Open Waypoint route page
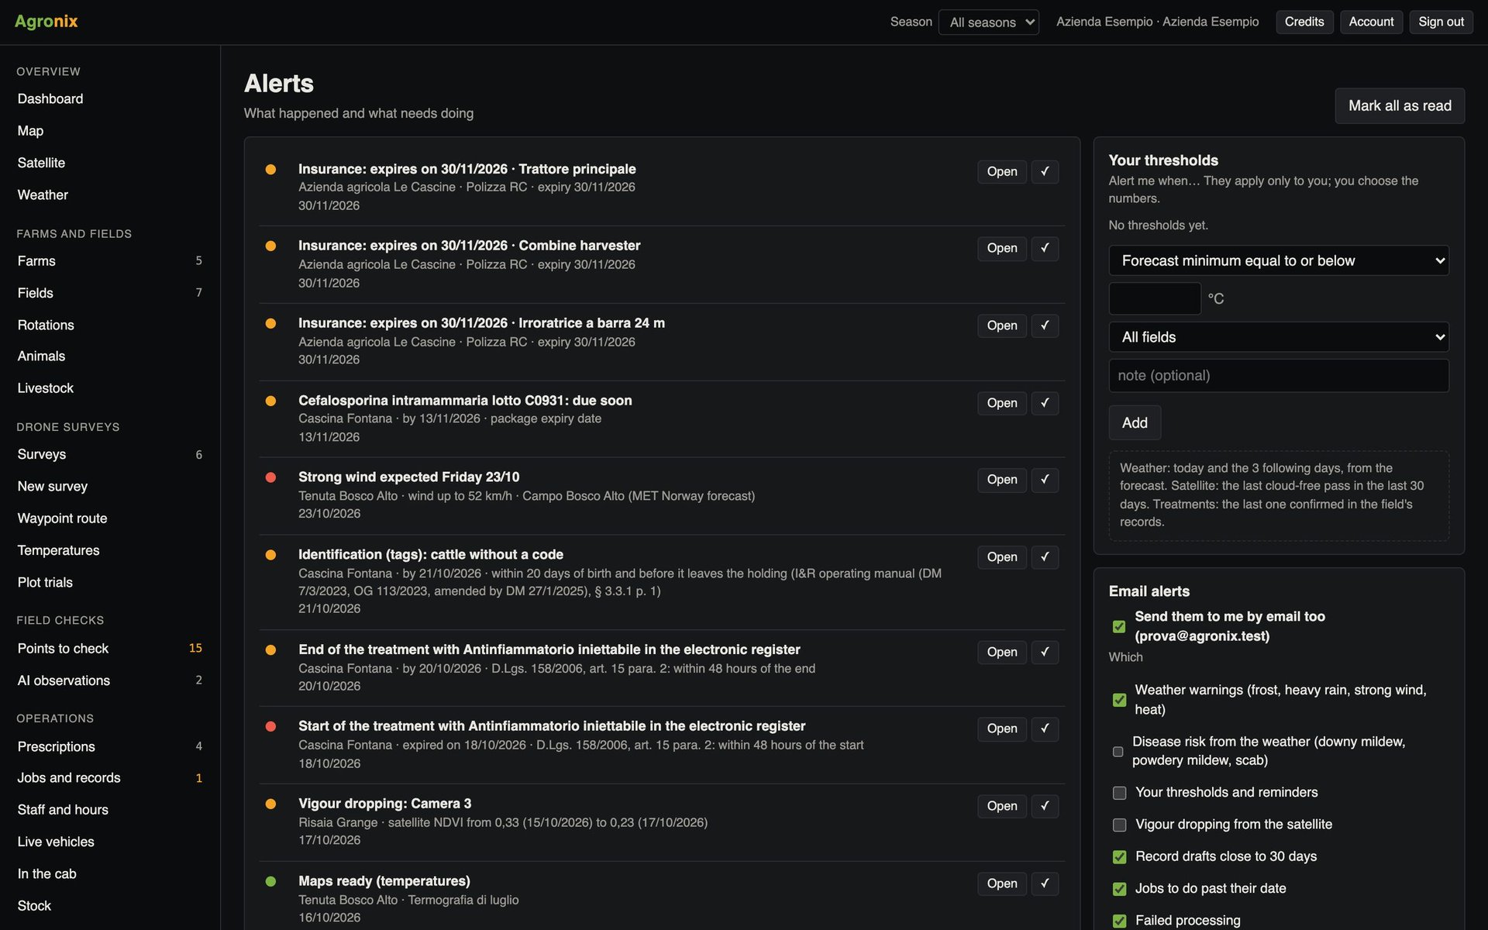Viewport: 1488px width, 930px height. point(62,518)
